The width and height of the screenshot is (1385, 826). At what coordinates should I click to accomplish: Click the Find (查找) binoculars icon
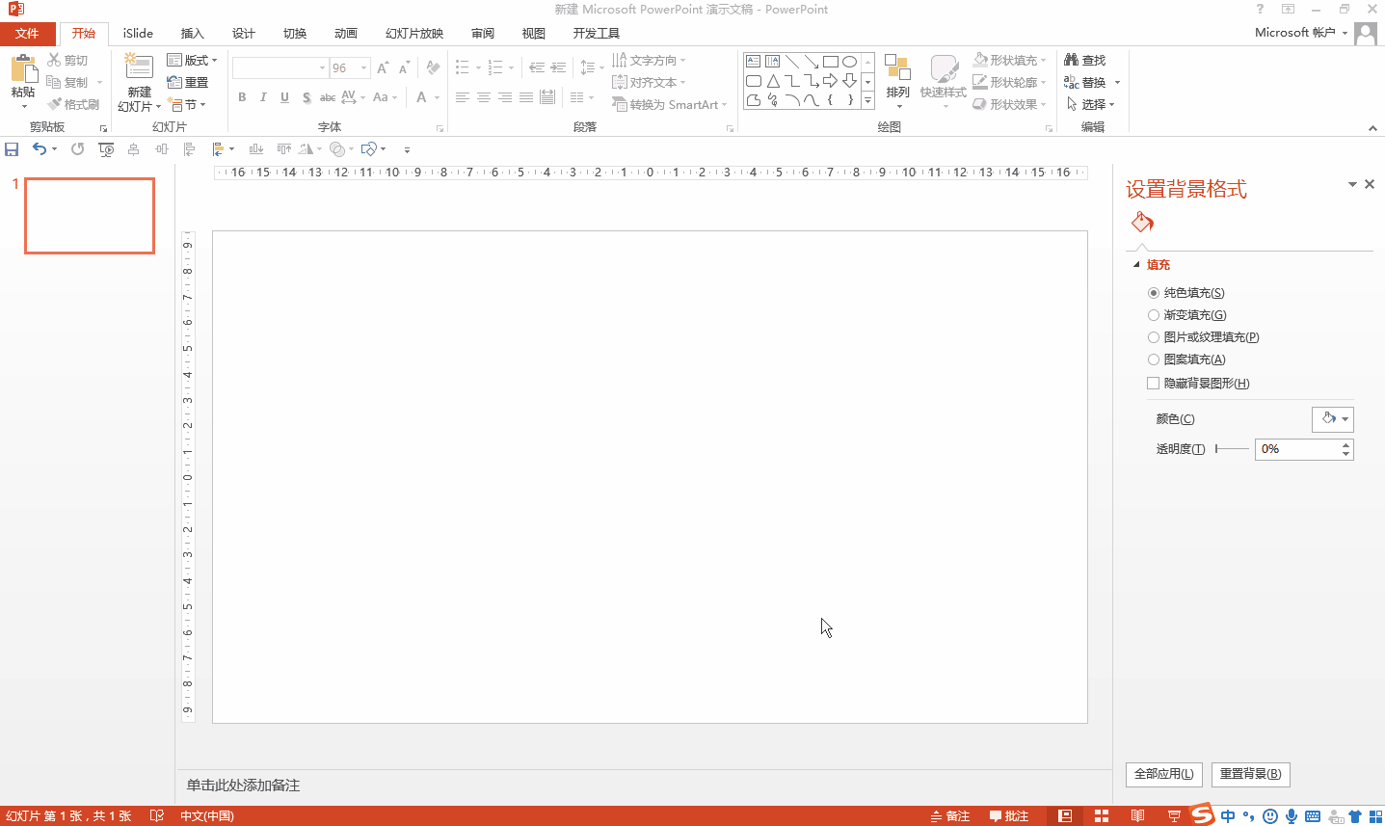pyautogui.click(x=1071, y=60)
